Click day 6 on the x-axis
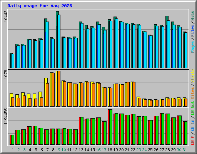The image size is (197, 154). click(x=42, y=150)
